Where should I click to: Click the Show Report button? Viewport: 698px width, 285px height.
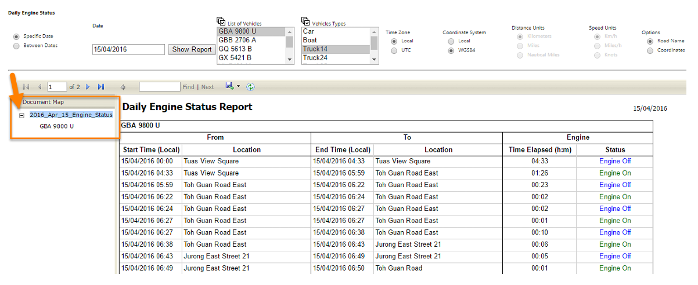coord(192,49)
